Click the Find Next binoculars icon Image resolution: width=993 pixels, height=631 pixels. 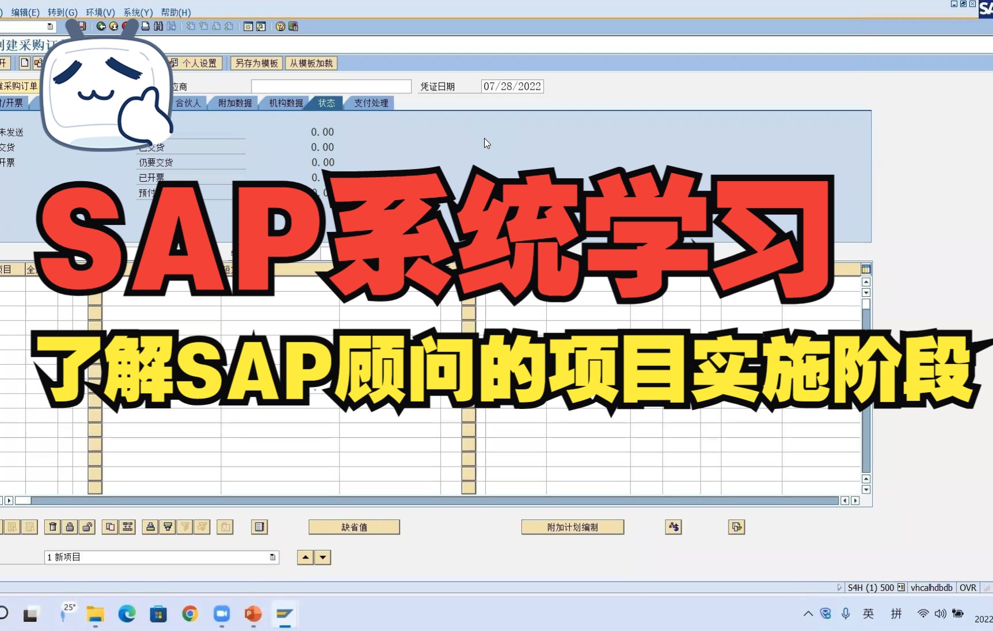pos(172,26)
